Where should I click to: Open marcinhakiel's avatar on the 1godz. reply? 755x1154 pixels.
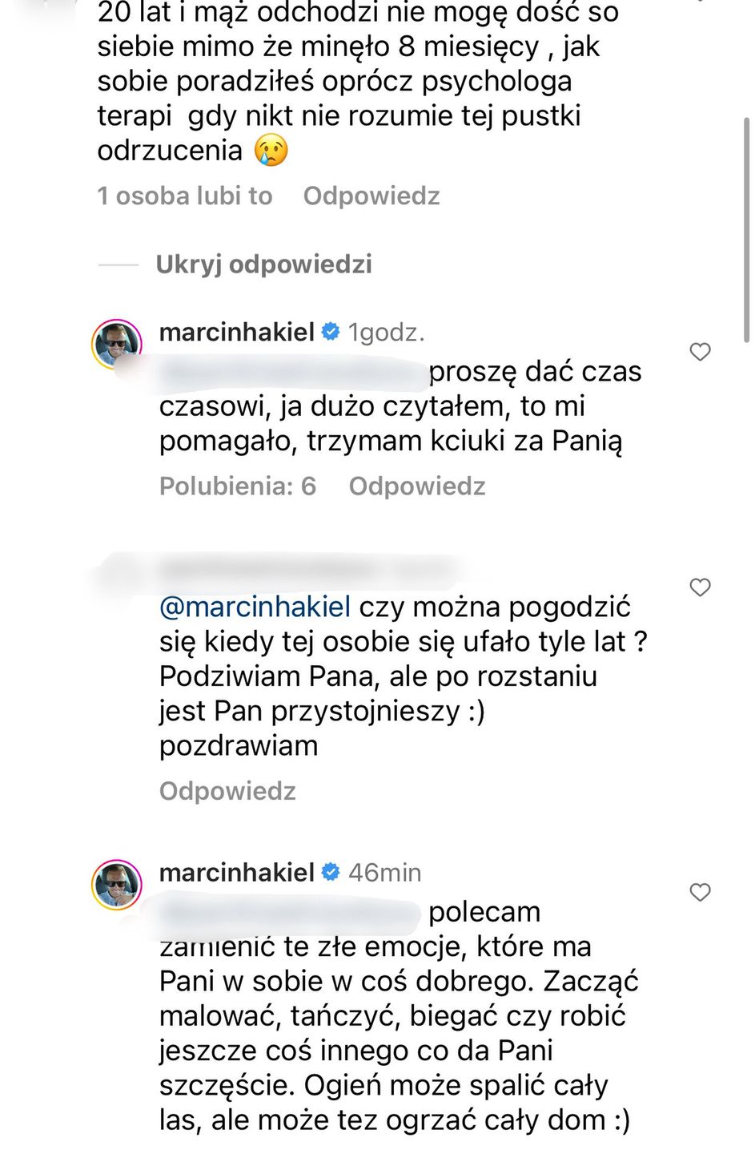[118, 344]
